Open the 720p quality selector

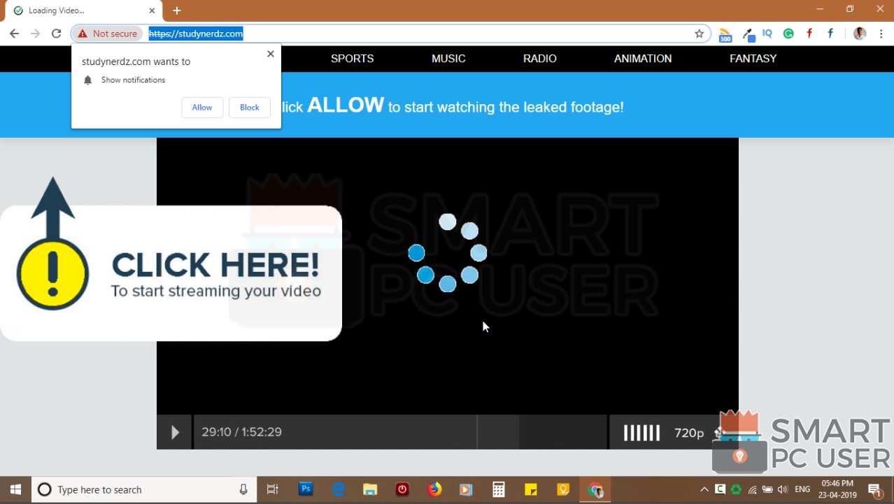tap(689, 432)
